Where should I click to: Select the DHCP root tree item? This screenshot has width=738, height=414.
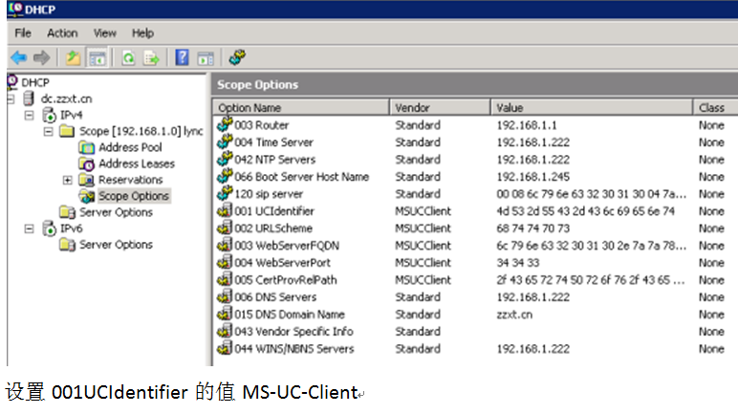tap(35, 82)
